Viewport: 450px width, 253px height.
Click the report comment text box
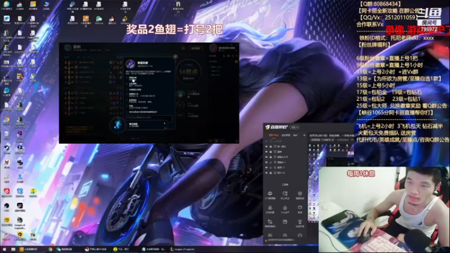(x=149, y=119)
